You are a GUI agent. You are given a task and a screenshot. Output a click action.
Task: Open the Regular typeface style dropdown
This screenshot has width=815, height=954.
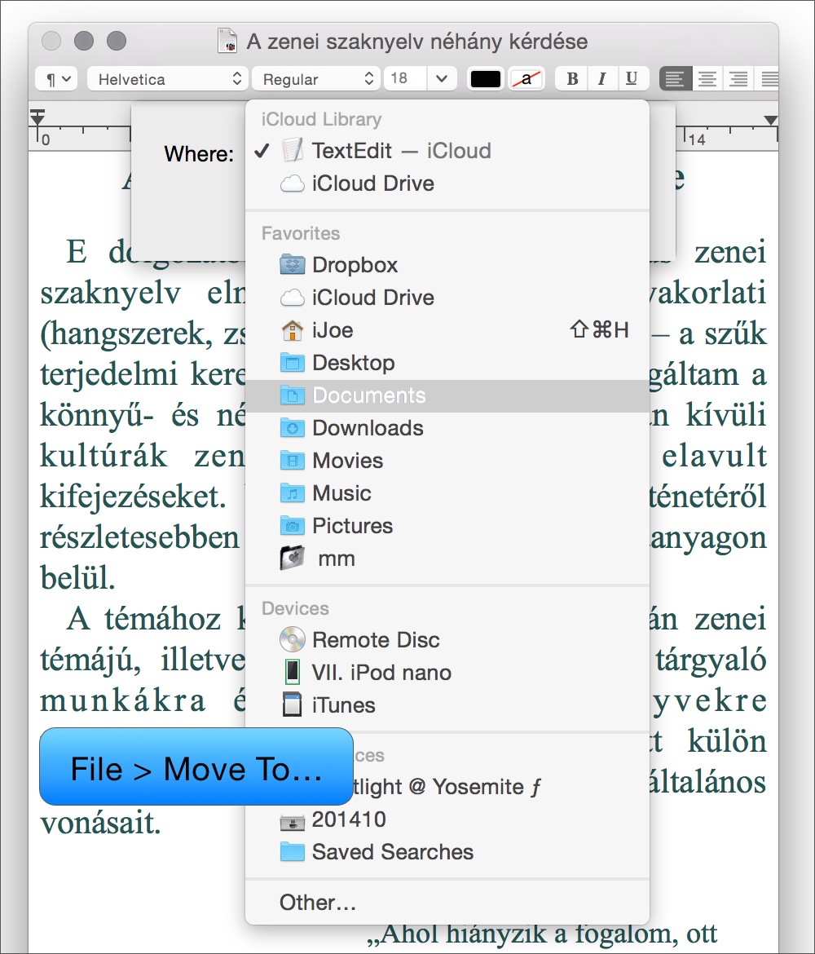tap(316, 79)
